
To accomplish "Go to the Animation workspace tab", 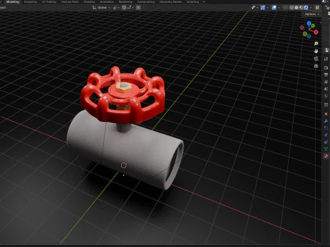I will click(x=107, y=2).
